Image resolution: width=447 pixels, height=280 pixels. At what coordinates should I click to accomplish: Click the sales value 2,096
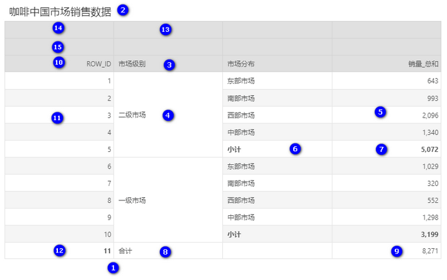click(430, 115)
